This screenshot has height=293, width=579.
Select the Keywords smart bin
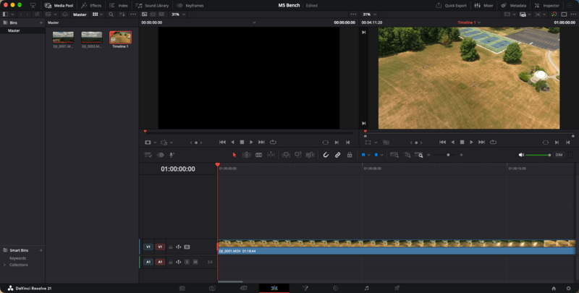[17, 258]
